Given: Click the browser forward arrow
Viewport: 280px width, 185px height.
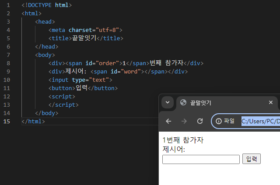Looking at the screenshot, I should pyautogui.click(x=184, y=121).
